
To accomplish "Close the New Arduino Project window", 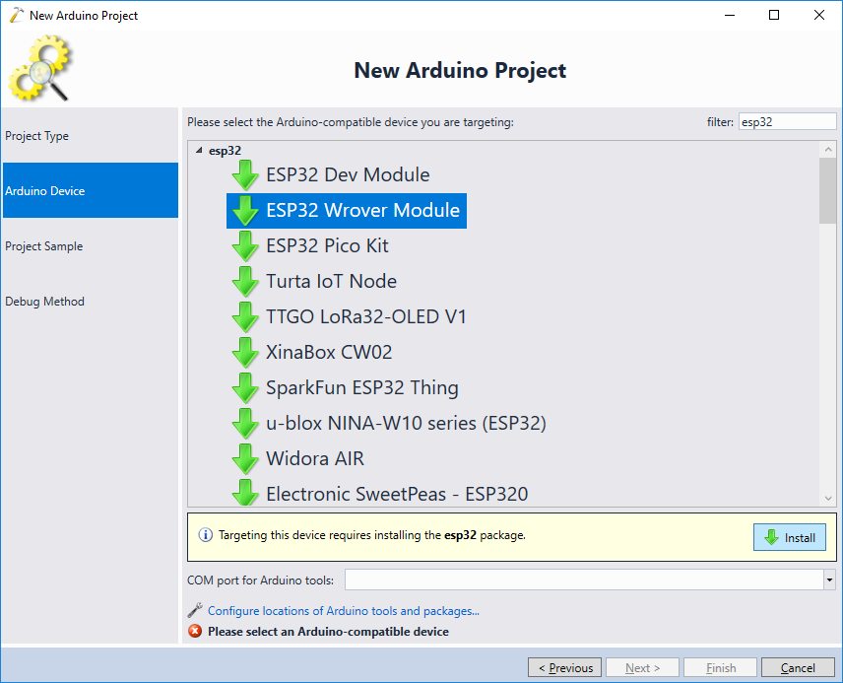I will [818, 15].
